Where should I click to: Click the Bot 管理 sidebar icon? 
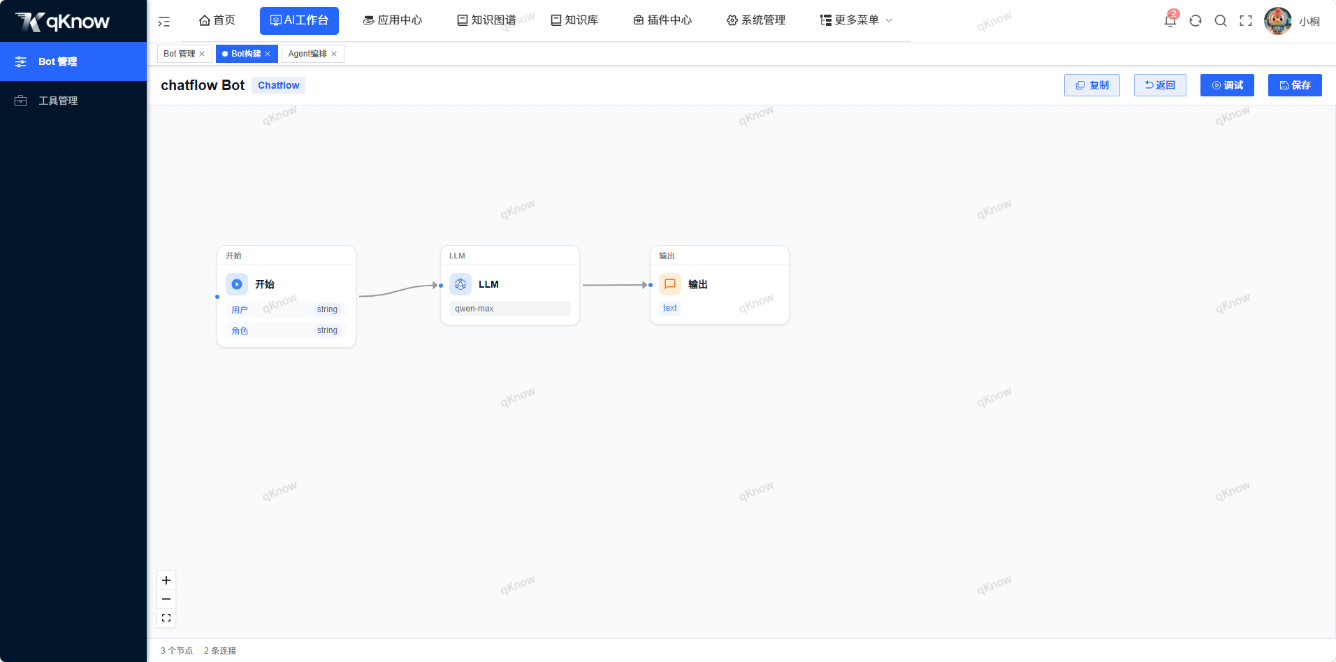21,61
